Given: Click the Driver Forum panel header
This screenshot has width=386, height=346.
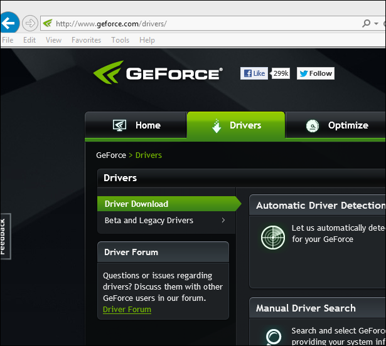Looking at the screenshot, I should coord(163,252).
